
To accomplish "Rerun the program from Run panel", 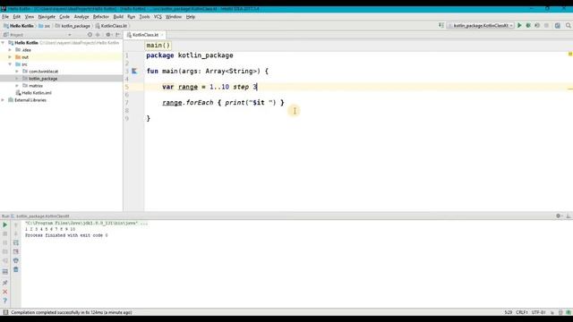I will point(5,225).
